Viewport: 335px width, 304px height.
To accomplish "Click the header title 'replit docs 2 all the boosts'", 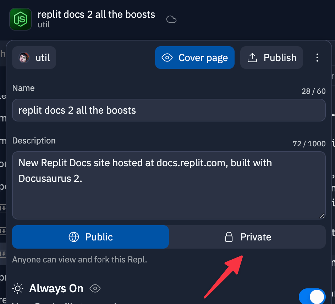I will 96,15.
